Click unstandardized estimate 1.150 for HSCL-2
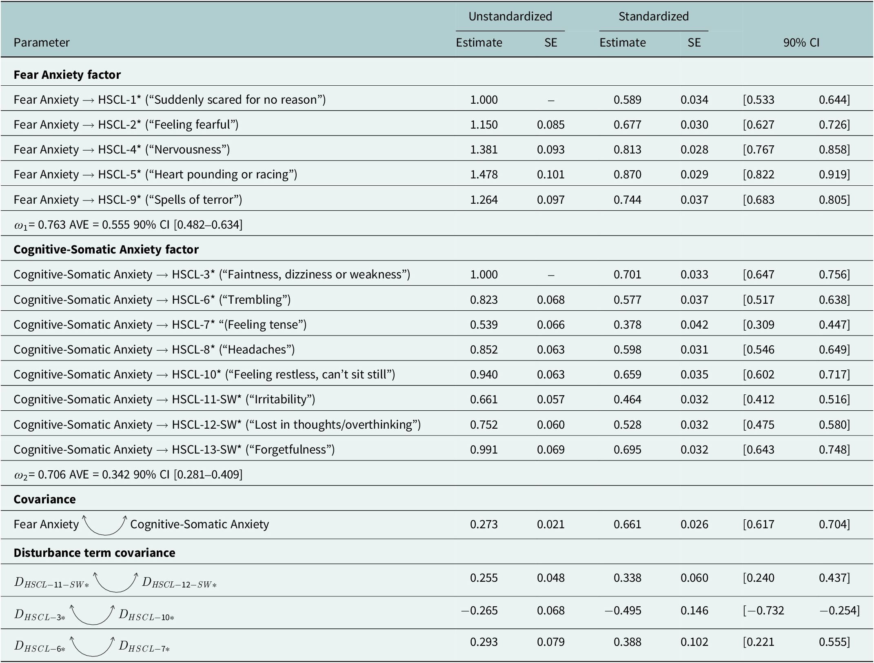The height and width of the screenshot is (663, 874). (x=484, y=125)
